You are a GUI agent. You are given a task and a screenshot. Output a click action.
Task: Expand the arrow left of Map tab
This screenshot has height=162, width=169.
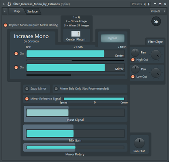point(5,11)
